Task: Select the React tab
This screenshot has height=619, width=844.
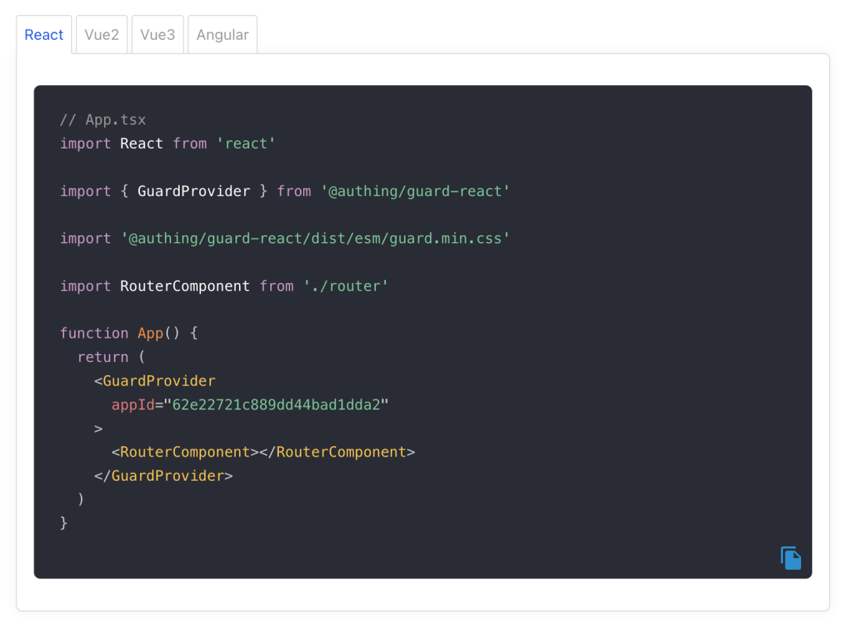Action: coord(44,34)
